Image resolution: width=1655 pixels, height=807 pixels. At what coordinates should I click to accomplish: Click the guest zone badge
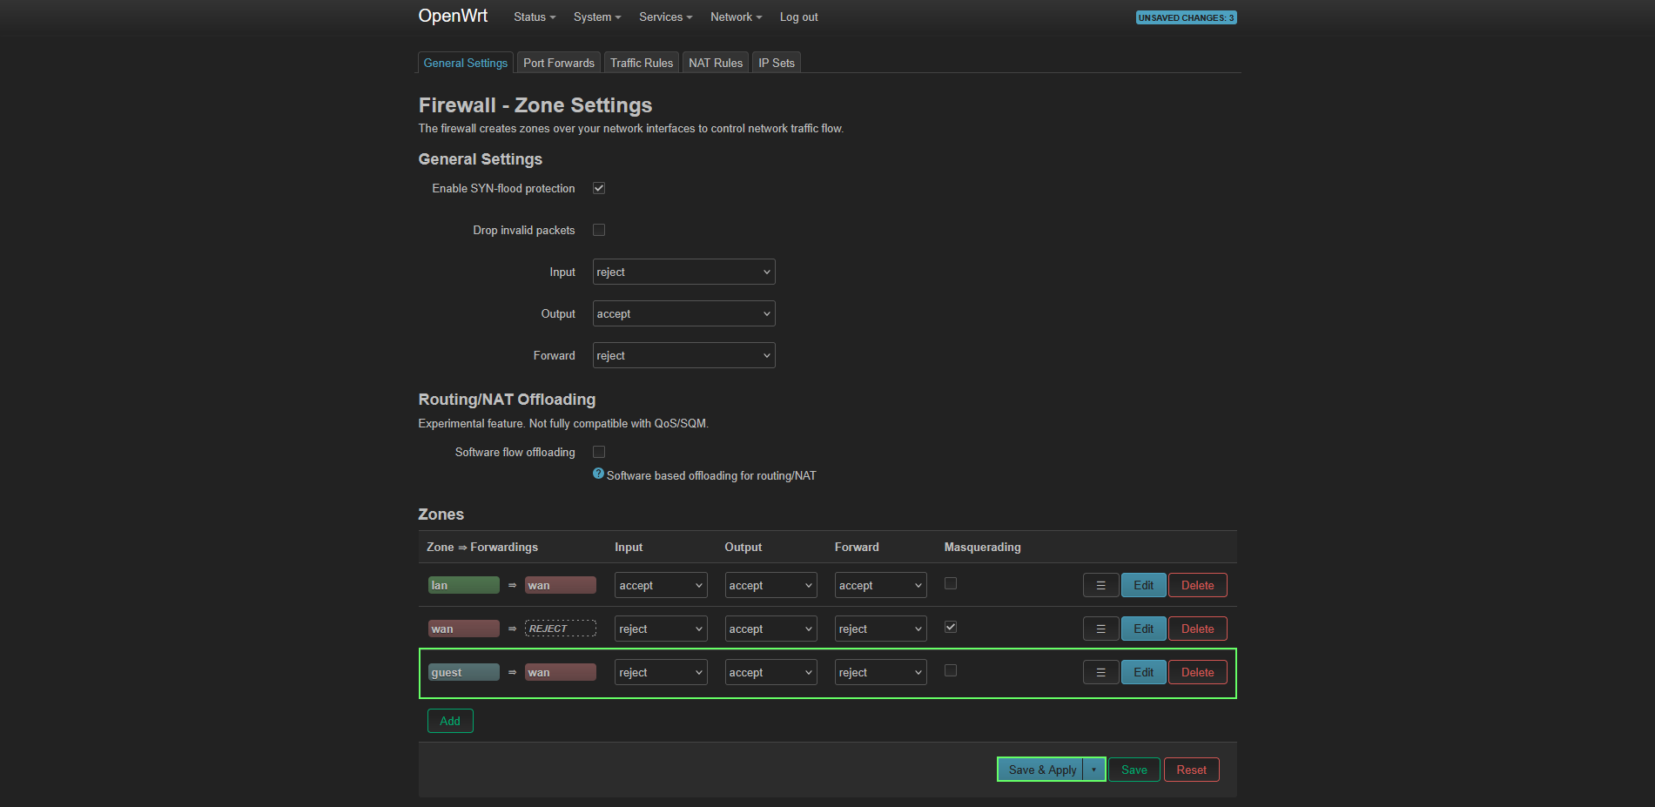(464, 672)
